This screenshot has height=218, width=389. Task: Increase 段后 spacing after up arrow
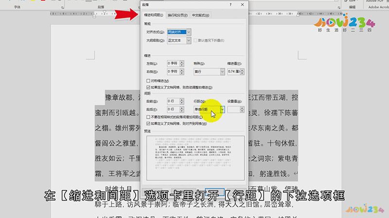tap(182, 108)
